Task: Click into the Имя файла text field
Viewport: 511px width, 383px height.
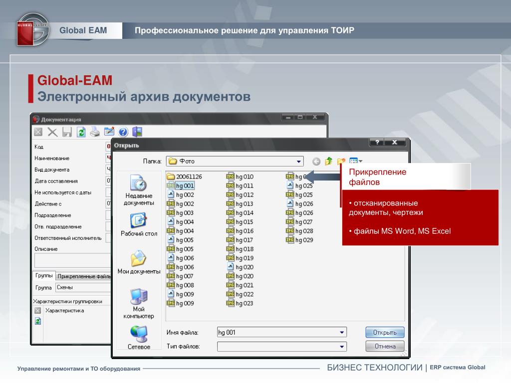Action: (x=277, y=333)
